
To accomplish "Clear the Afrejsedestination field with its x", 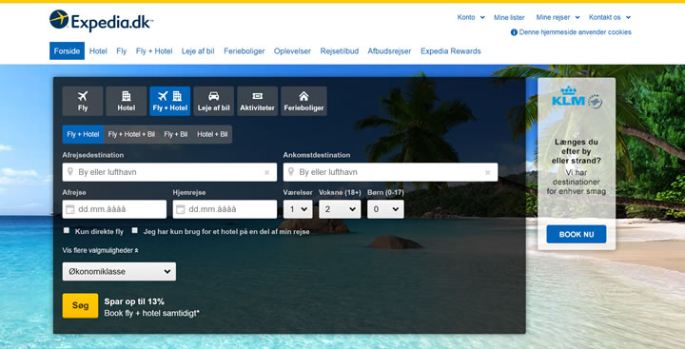I will (267, 172).
